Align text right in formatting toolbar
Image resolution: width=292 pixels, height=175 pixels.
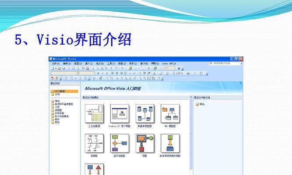click(x=121, y=73)
